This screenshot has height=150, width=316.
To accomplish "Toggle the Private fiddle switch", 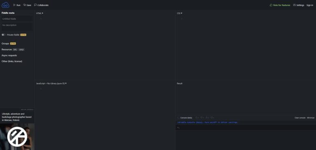I will [3, 35].
